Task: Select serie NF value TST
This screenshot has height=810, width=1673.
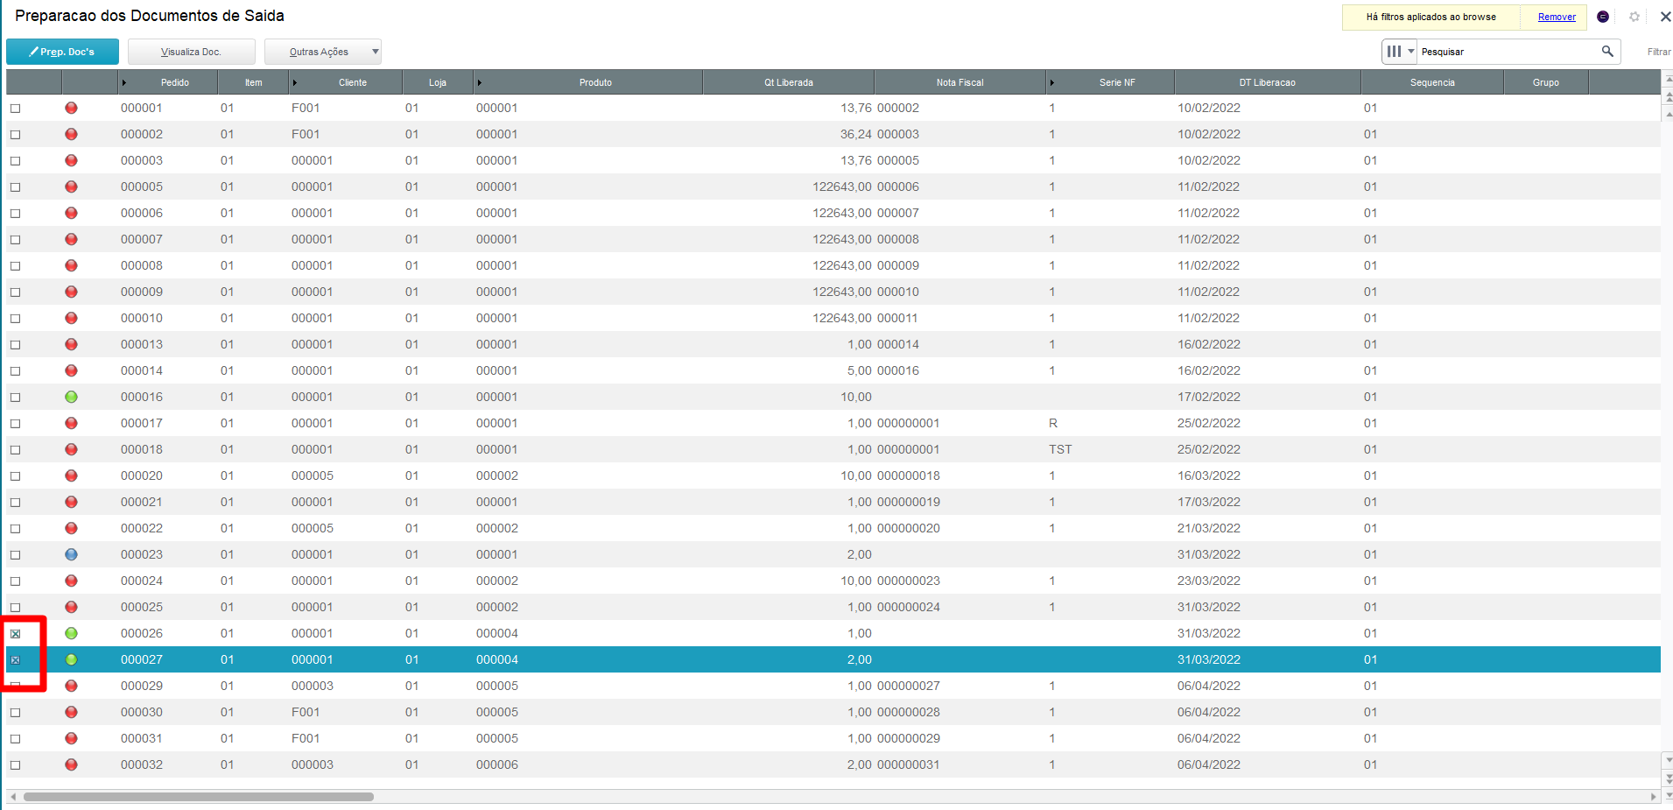Action: 1060,449
